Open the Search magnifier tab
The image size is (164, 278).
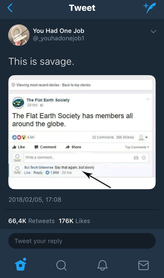click(x=61, y=265)
